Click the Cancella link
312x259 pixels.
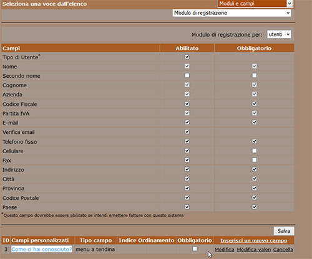point(283,250)
